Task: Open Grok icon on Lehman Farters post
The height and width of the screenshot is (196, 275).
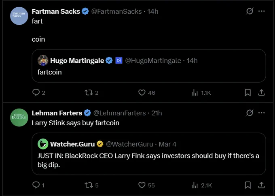Action: coord(250,113)
